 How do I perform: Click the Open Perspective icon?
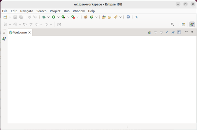coord(183,24)
